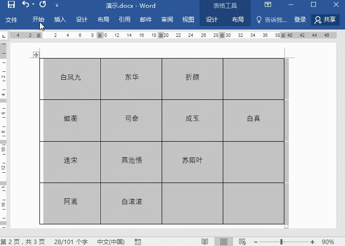Screen dimensions: 345x246
Task: Open the main 设计 ribbon tab
Action: point(82,20)
